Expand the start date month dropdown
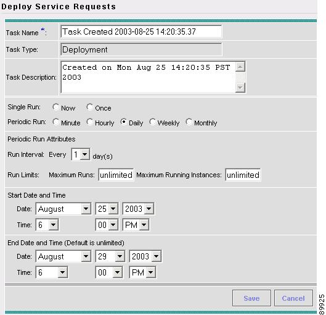 [63, 209]
